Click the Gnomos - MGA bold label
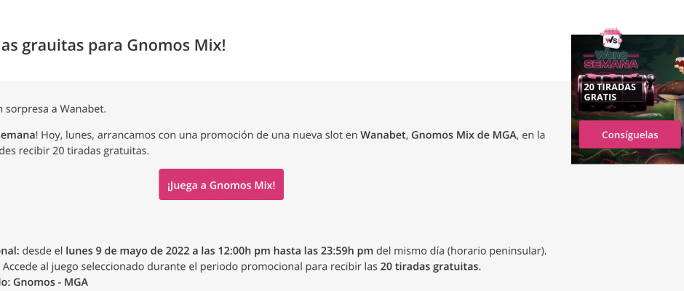684x291 pixels. coord(51,282)
